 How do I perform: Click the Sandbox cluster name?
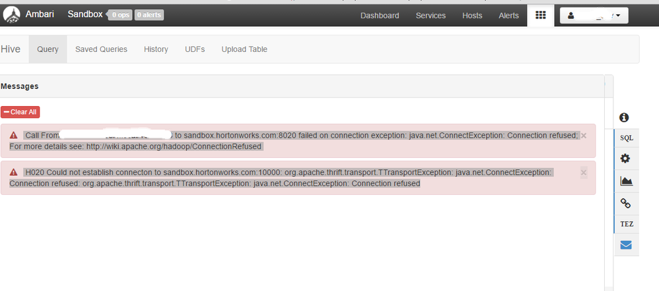(85, 14)
